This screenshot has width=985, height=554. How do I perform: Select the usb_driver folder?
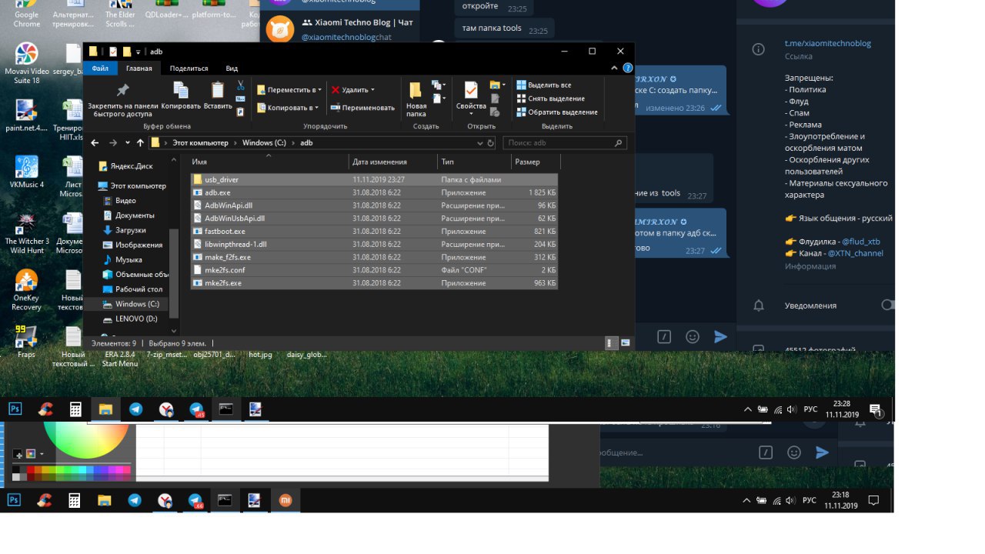(374, 180)
